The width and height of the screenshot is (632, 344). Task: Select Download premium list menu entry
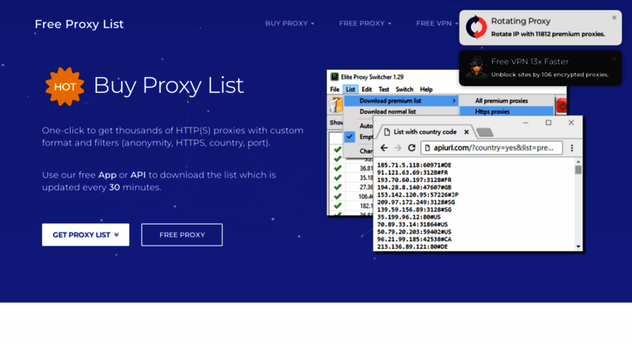point(401,101)
